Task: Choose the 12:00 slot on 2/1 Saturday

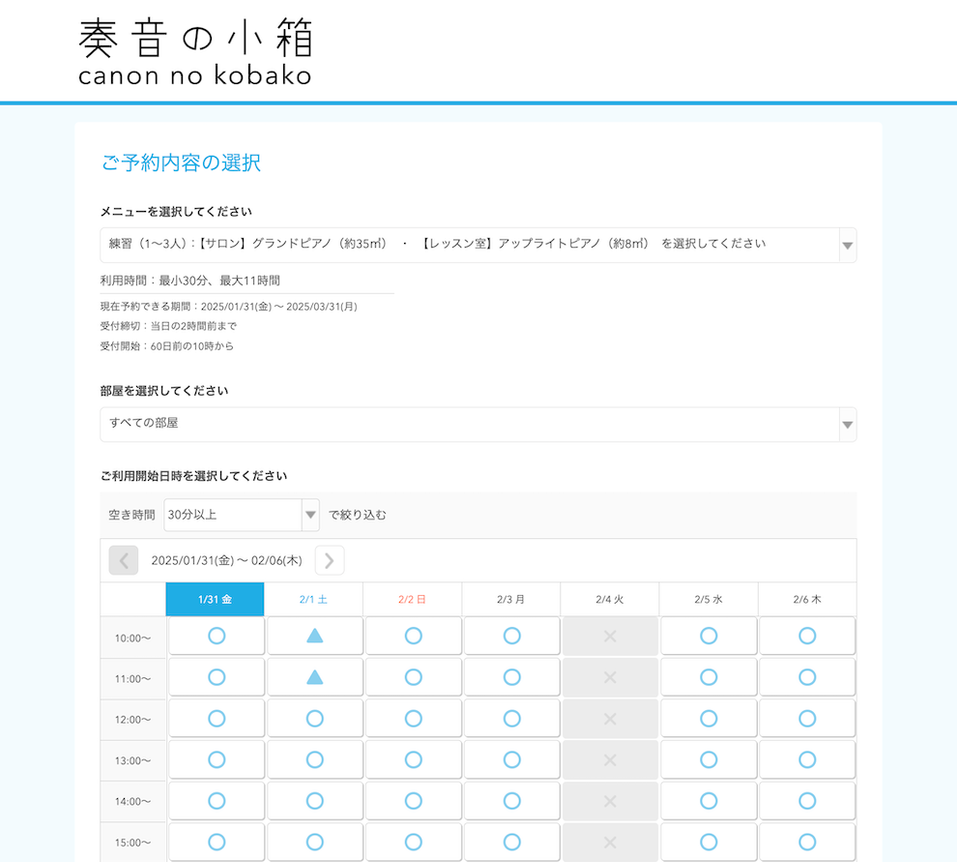Action: (x=315, y=718)
